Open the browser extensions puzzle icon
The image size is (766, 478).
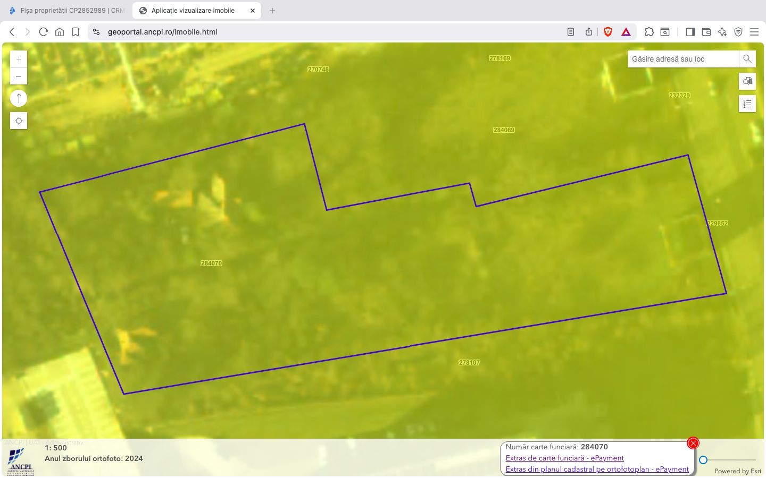(649, 32)
